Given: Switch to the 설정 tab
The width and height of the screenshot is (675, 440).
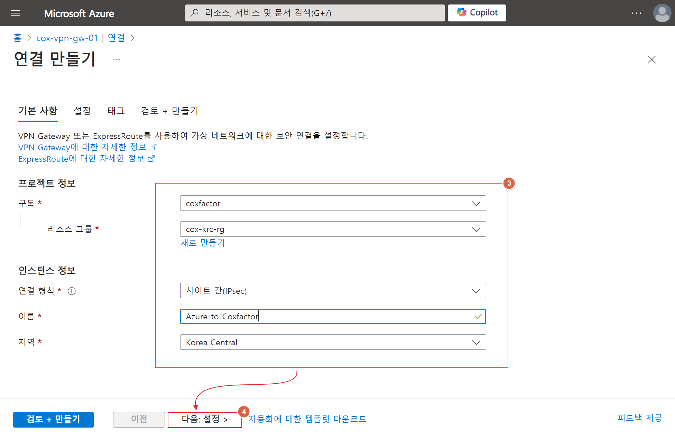Looking at the screenshot, I should (82, 111).
